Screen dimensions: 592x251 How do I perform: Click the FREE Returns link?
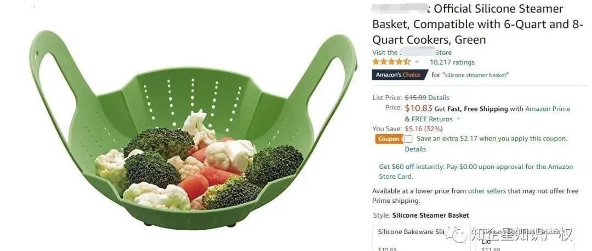pyautogui.click(x=432, y=119)
